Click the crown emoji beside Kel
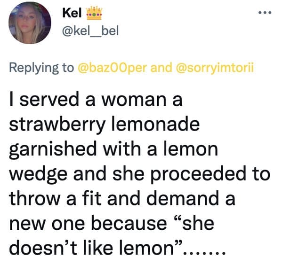282x265 pixels. click(94, 13)
